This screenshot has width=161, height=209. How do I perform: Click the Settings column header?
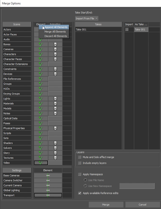pos(17,170)
